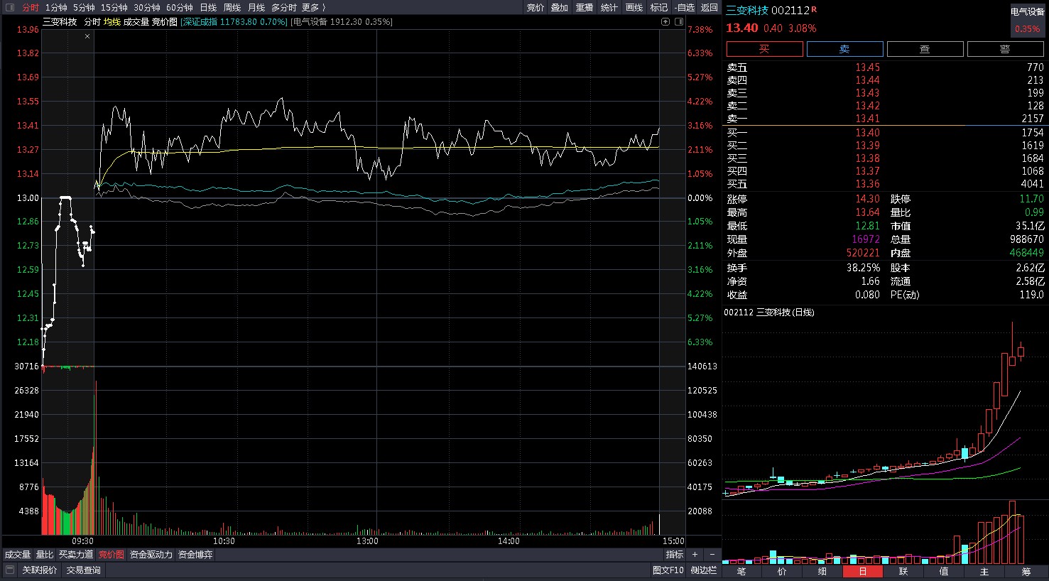Click the upload arrow icon above chart
The image size is (1049, 581).
[665, 22]
